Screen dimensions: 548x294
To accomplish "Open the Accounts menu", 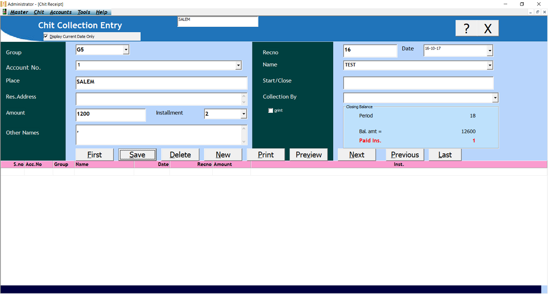I will (x=61, y=12).
